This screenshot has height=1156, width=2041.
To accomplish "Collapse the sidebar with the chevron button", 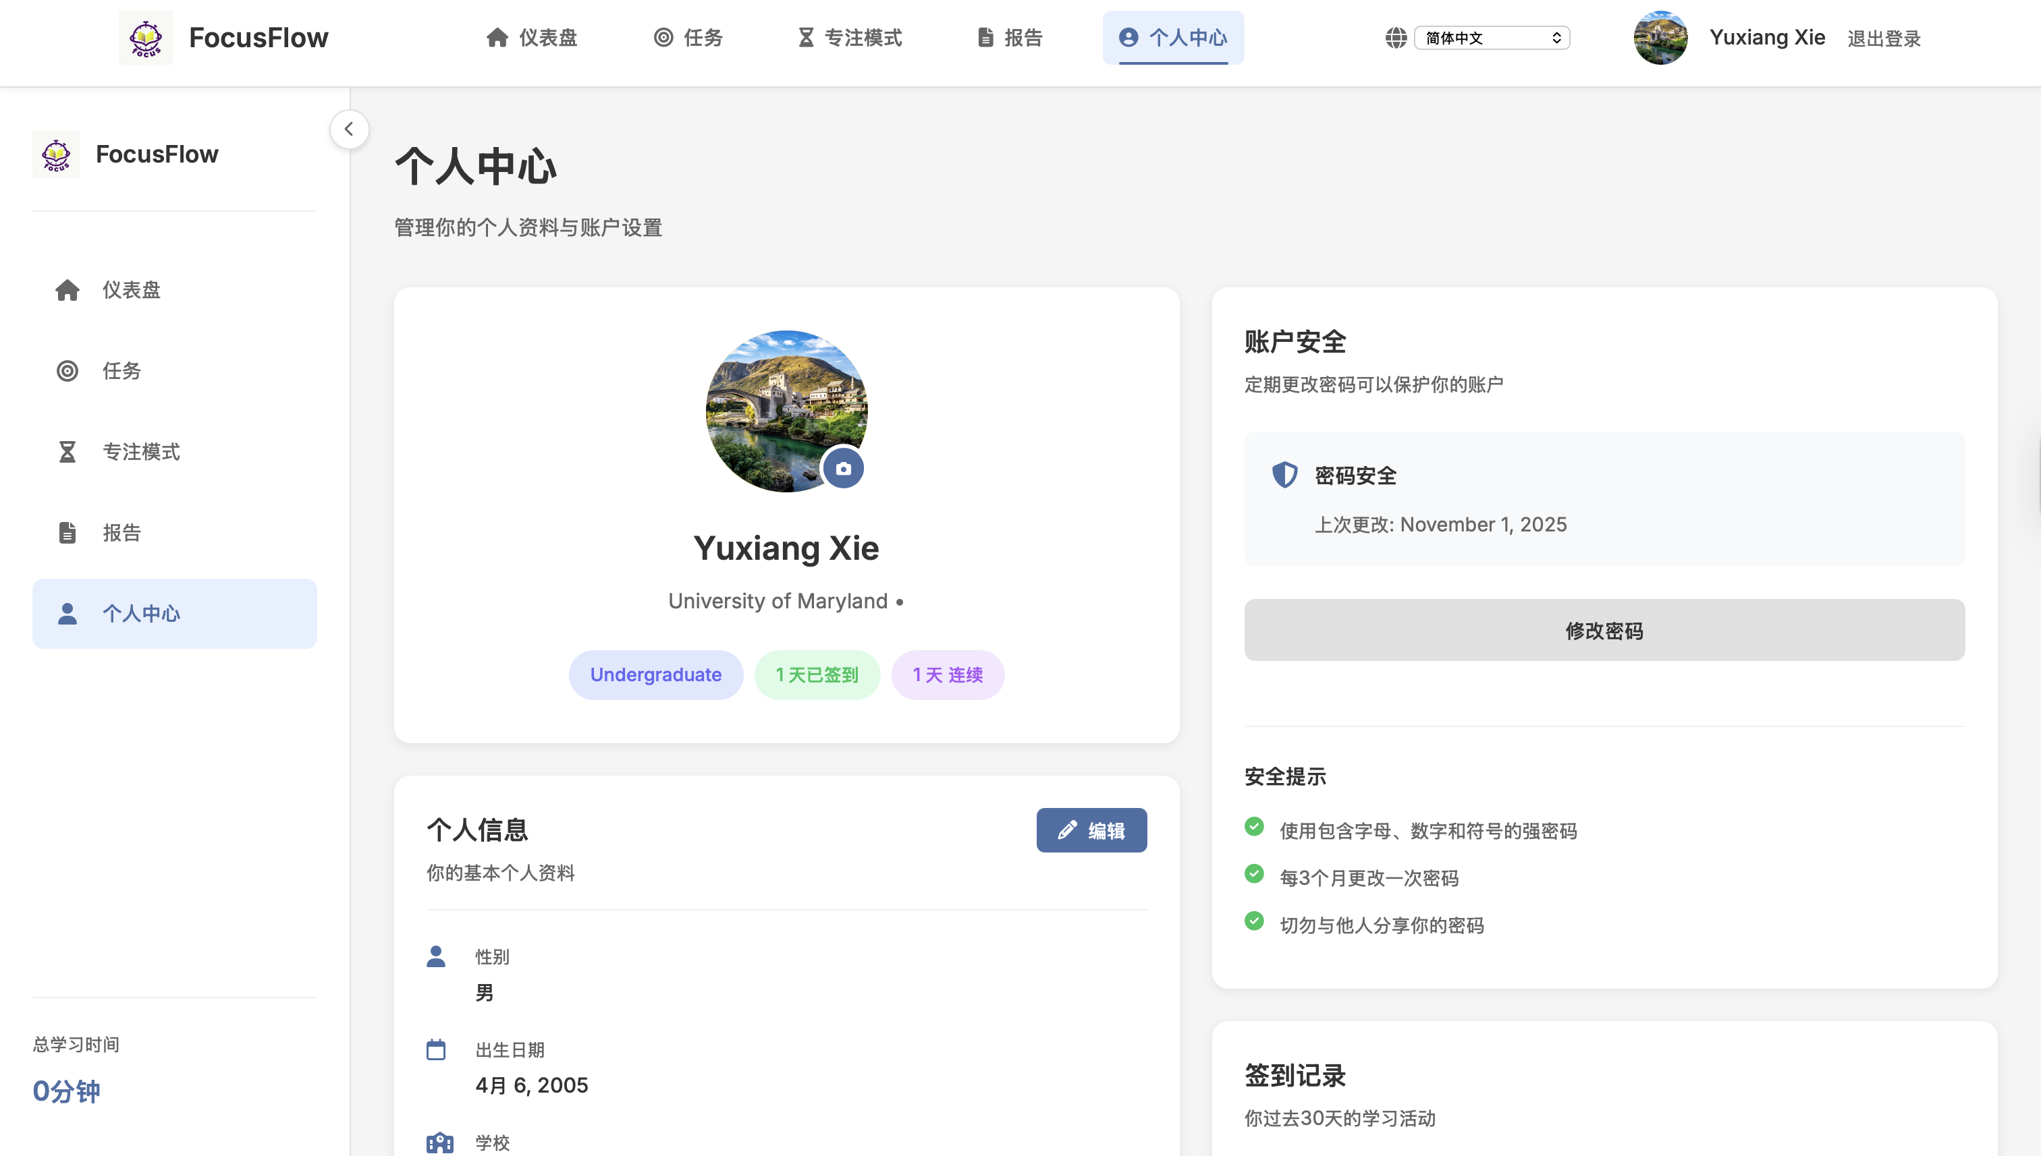I will pos(349,129).
